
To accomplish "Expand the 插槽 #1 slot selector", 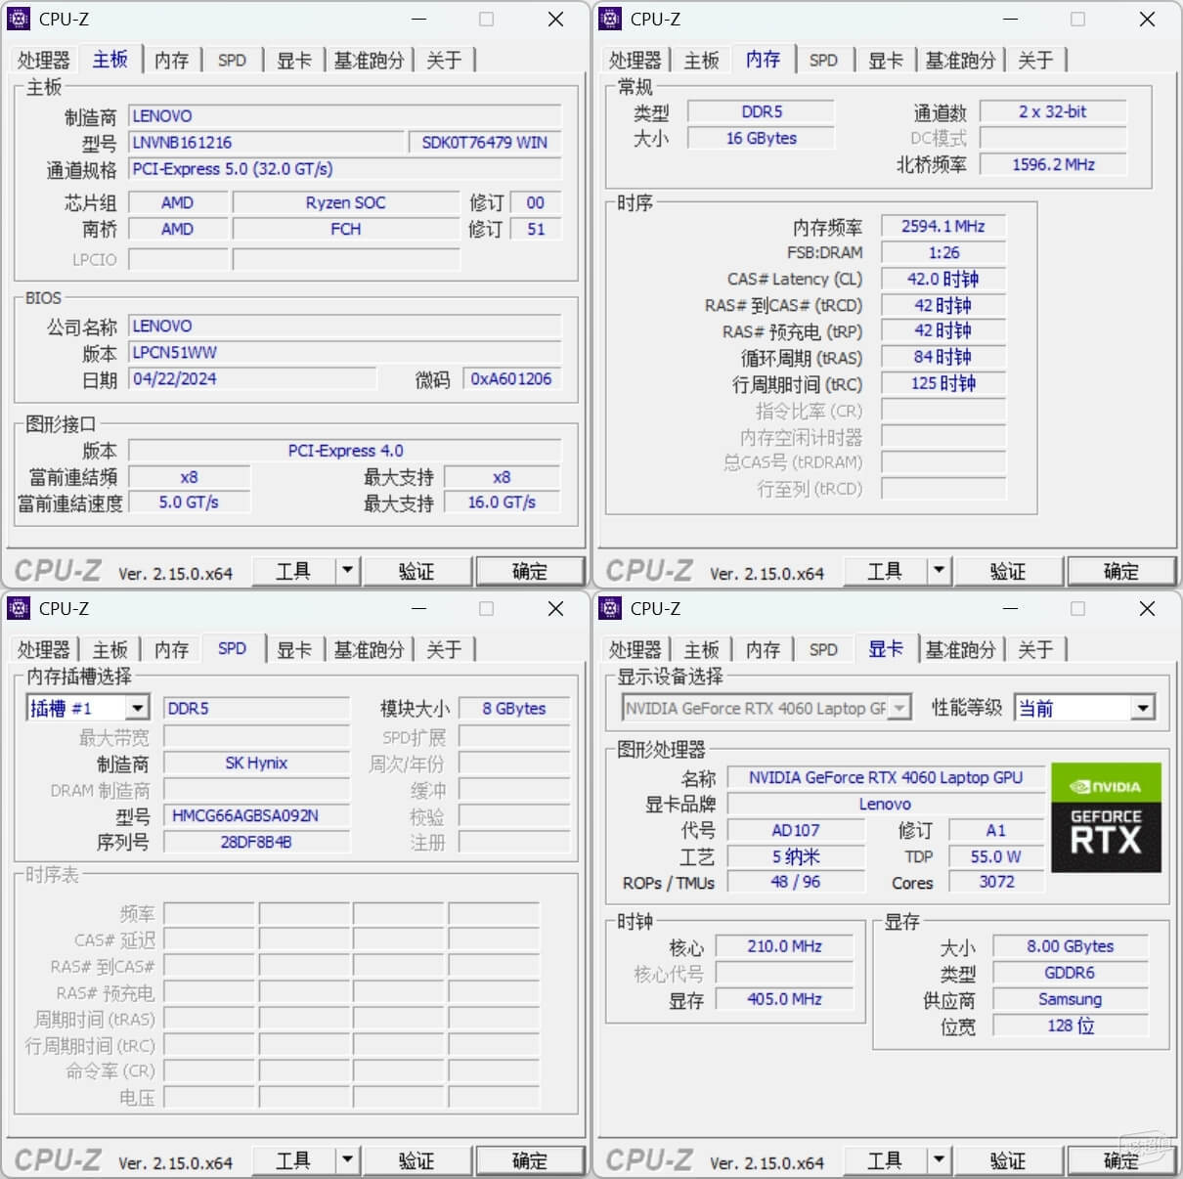I will [x=138, y=708].
